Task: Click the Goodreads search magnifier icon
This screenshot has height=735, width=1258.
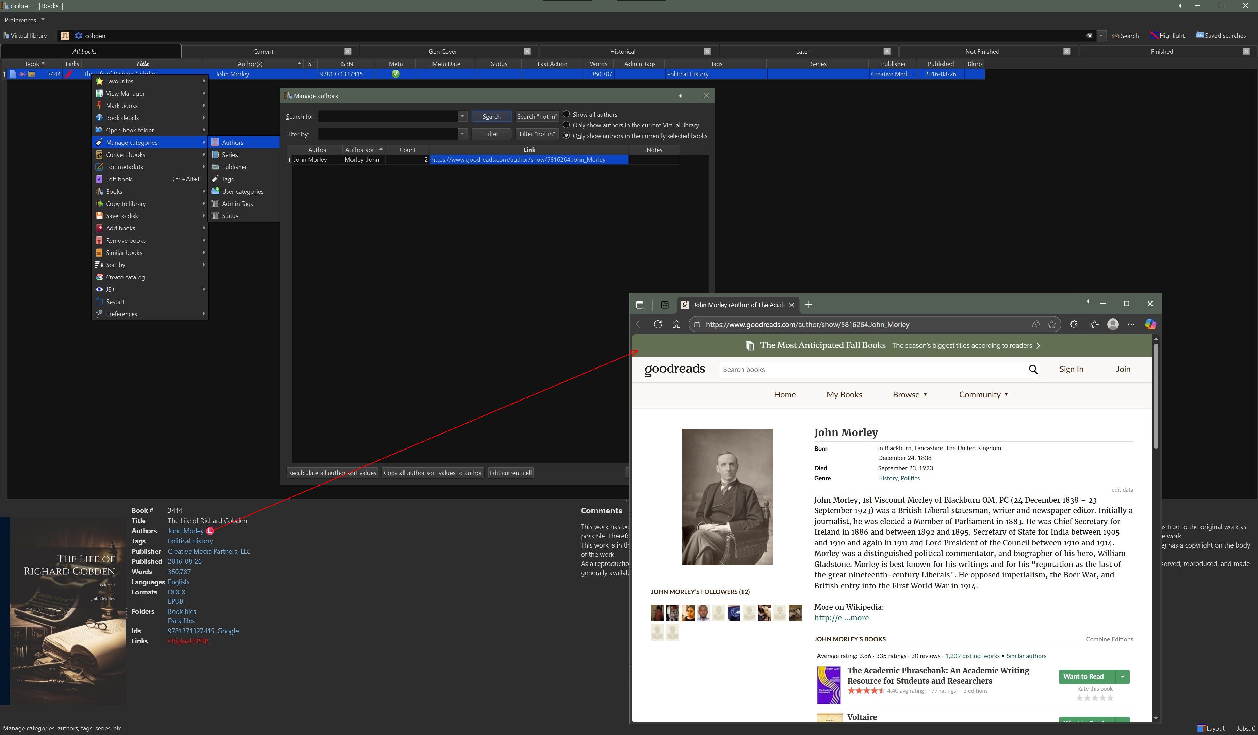Action: pyautogui.click(x=1033, y=370)
